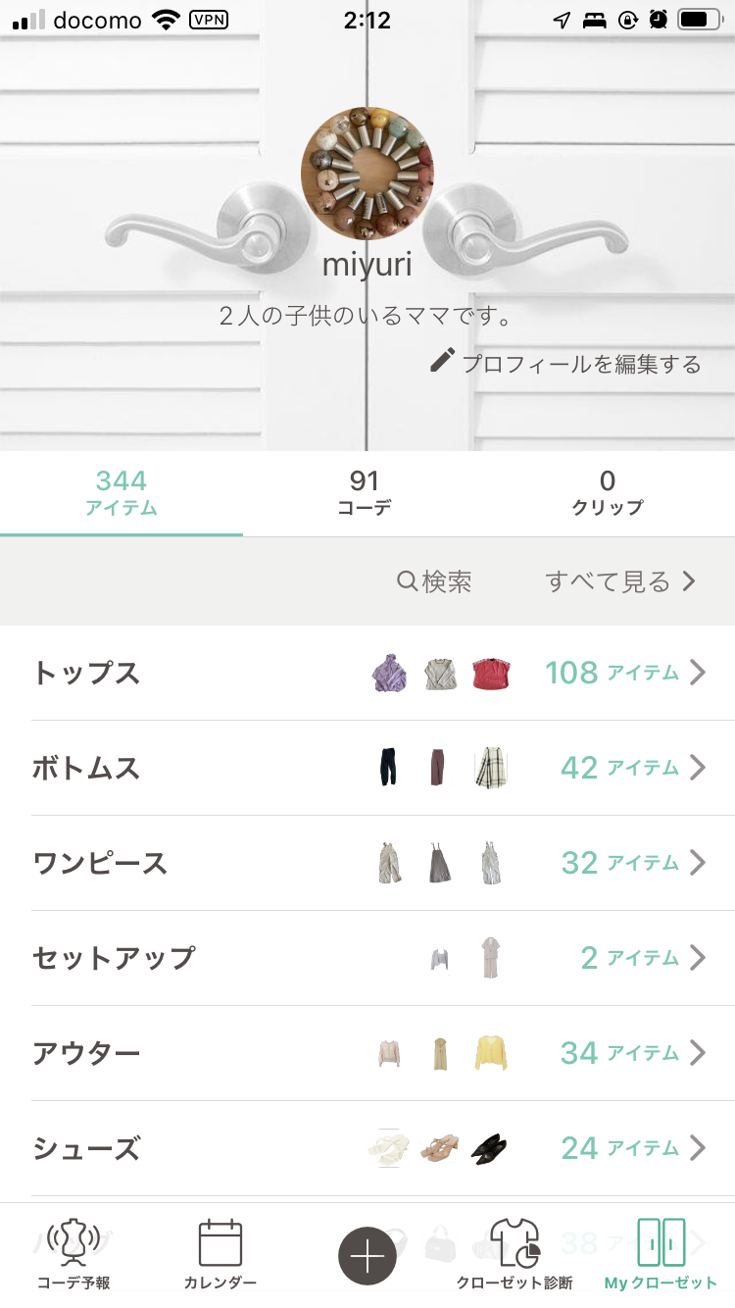Open the セットアップ category row label
Screen dimensions: 735x1308
pos(114,958)
